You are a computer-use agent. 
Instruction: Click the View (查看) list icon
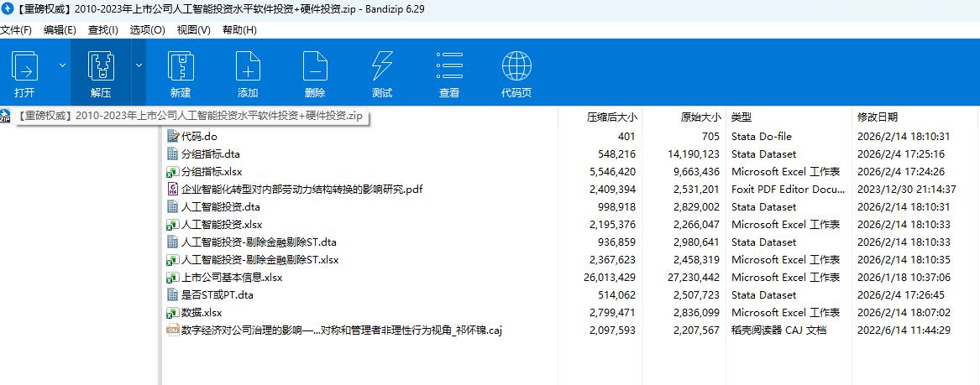(x=449, y=66)
